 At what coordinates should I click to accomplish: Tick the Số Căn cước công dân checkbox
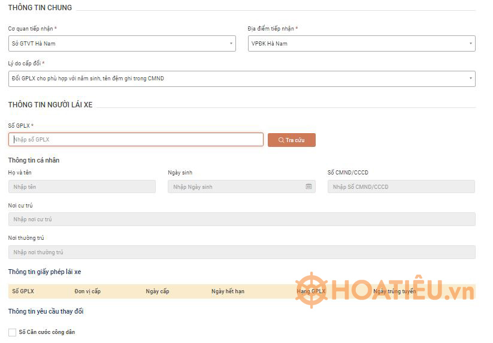(12, 332)
